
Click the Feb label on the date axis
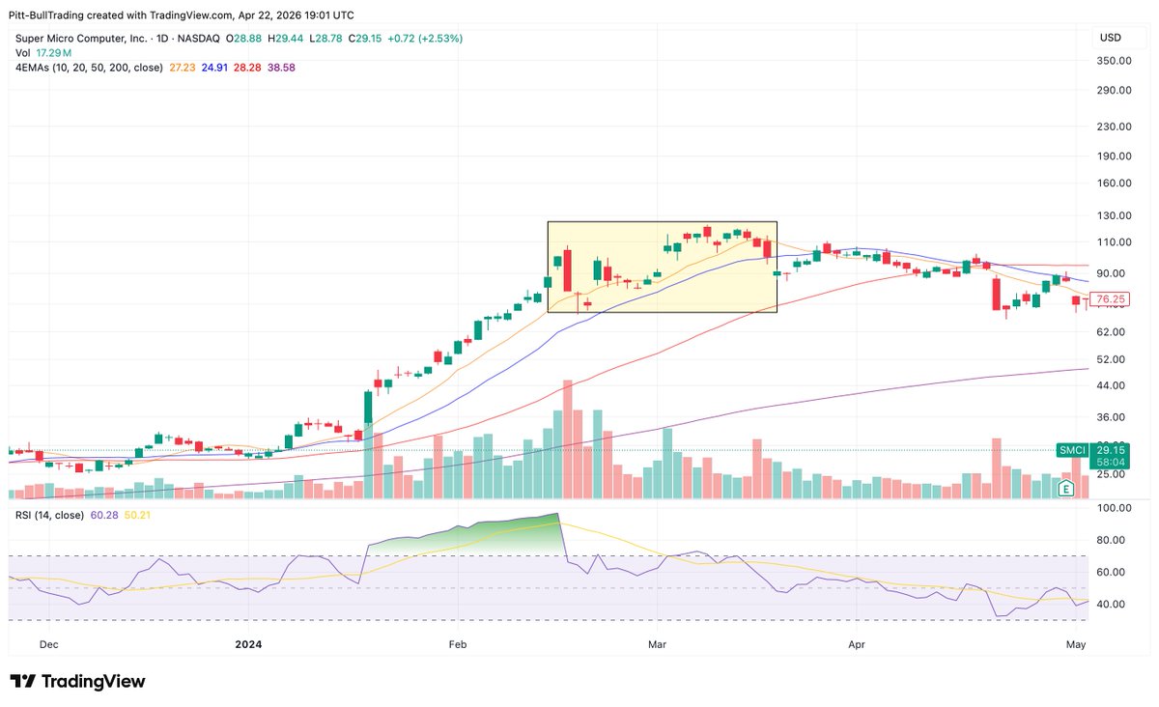pos(456,644)
